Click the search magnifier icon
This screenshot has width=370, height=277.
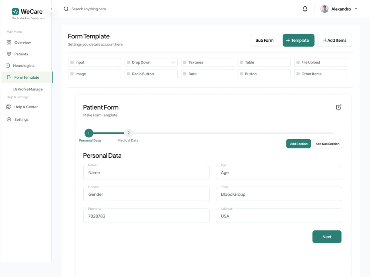click(66, 9)
